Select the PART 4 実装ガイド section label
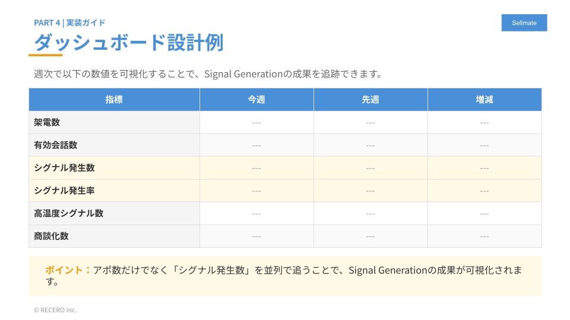This screenshot has height=320, width=570. (x=69, y=23)
